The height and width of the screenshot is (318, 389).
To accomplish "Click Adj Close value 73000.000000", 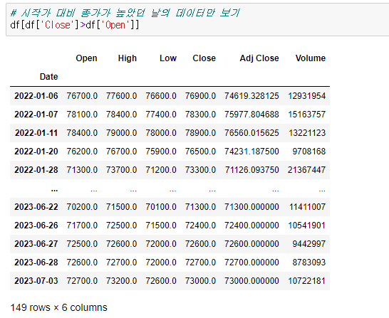I will pyautogui.click(x=251, y=281).
